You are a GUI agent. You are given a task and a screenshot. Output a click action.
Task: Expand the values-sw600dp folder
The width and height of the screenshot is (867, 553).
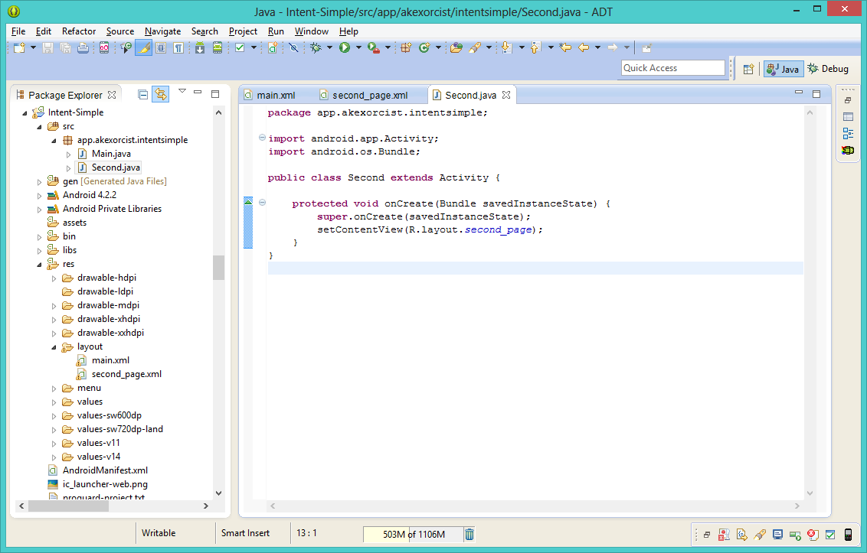click(54, 416)
